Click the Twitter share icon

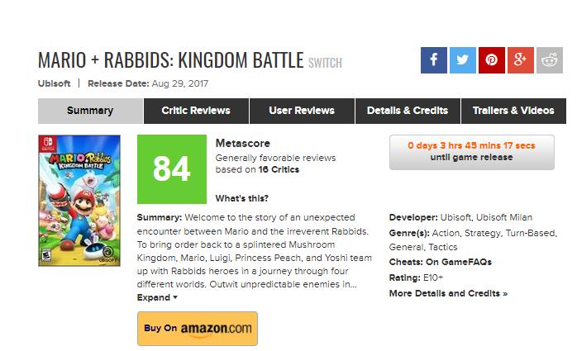coord(463,60)
